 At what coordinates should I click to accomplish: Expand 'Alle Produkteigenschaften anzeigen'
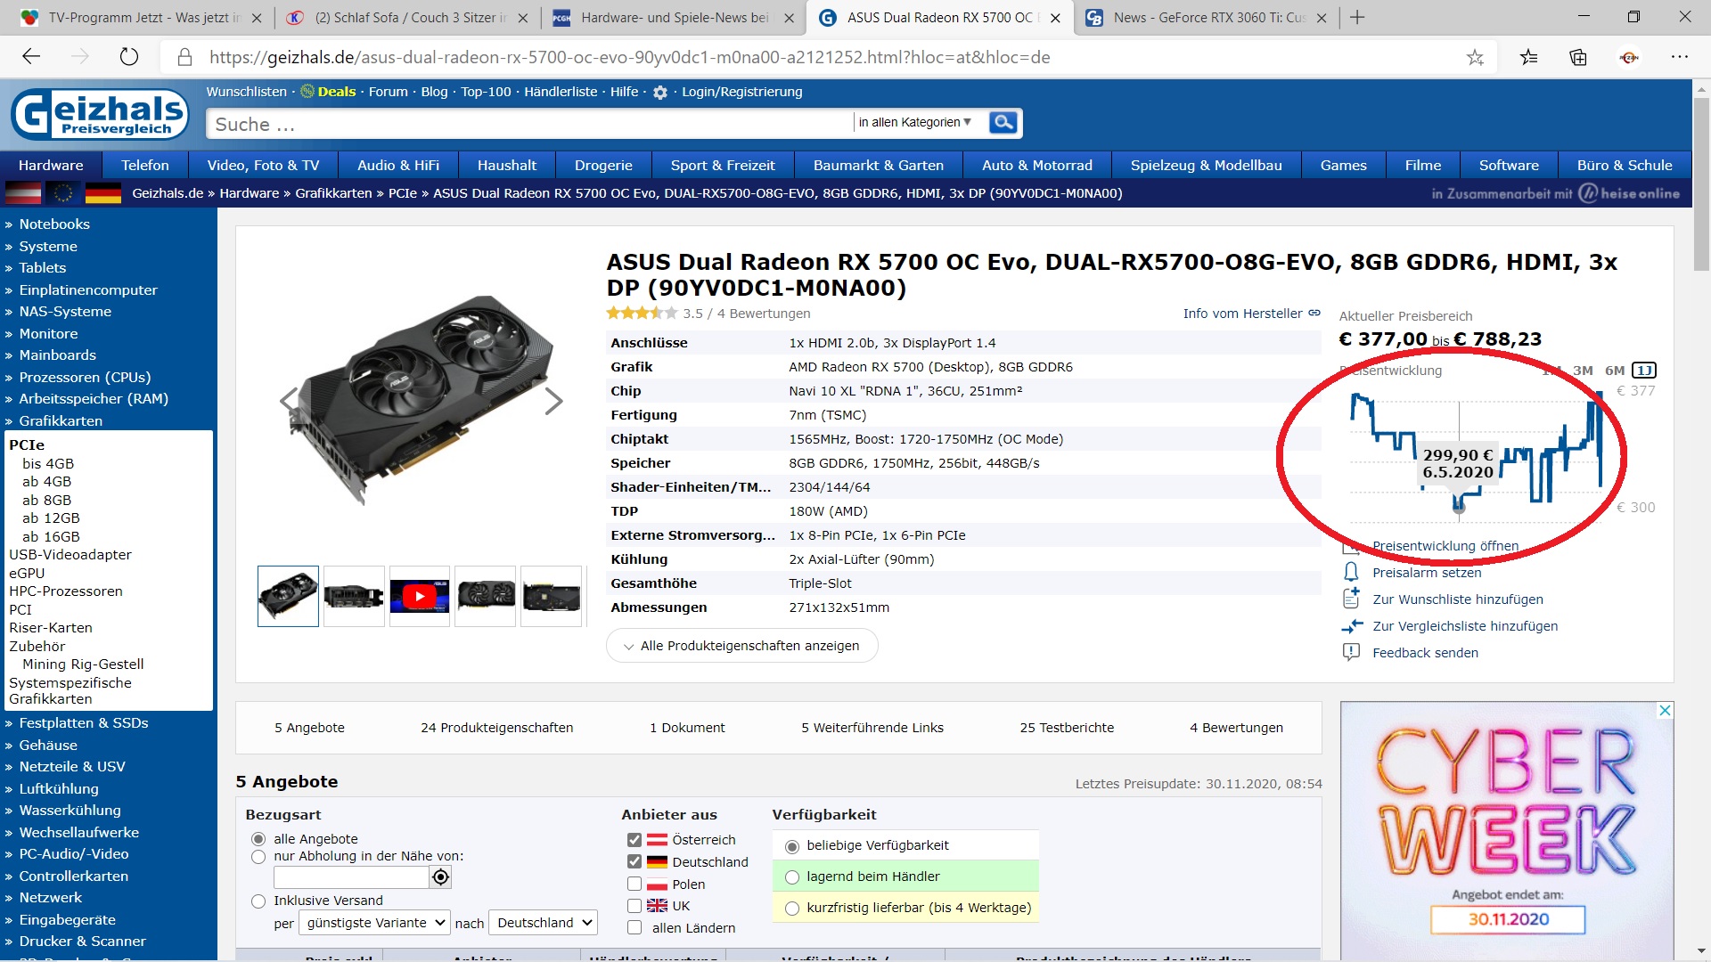pos(741,646)
